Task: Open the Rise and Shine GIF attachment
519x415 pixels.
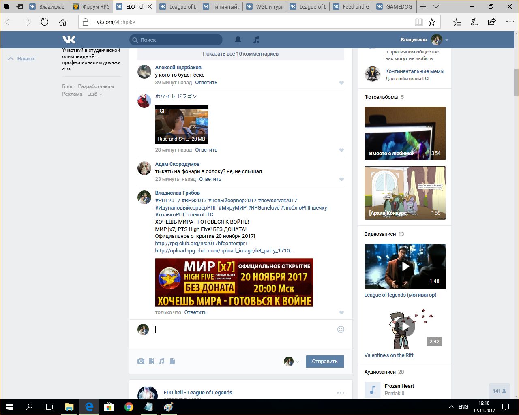Action: [182, 124]
